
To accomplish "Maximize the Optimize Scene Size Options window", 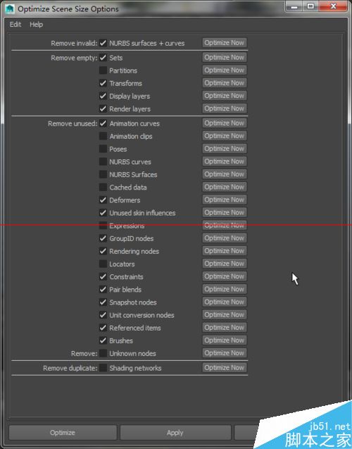I will point(311,6).
